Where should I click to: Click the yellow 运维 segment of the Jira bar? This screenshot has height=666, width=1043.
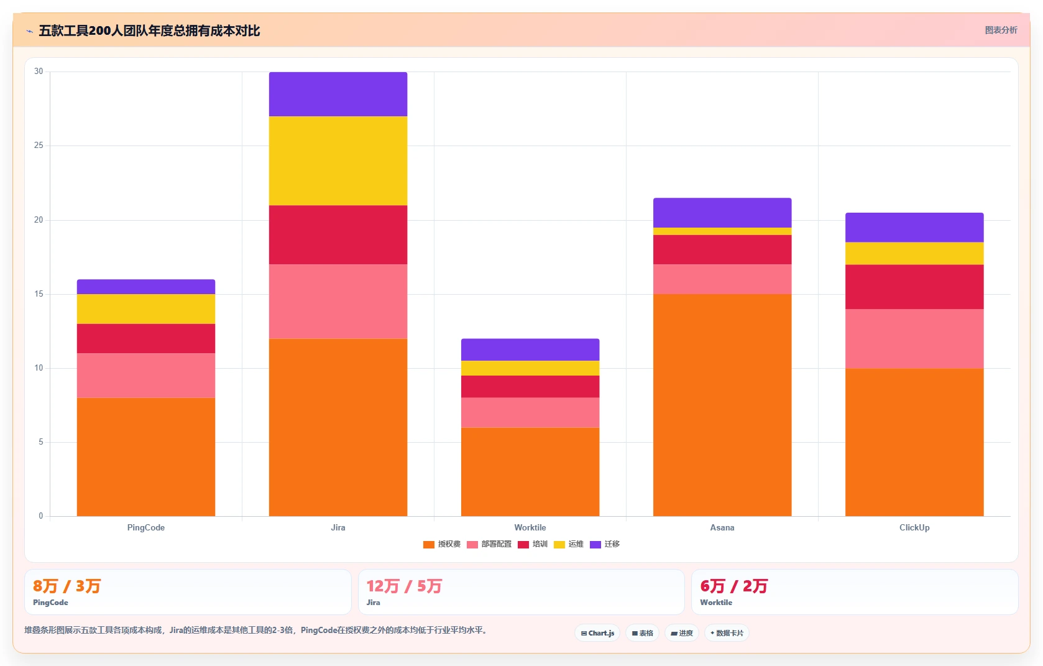click(338, 161)
